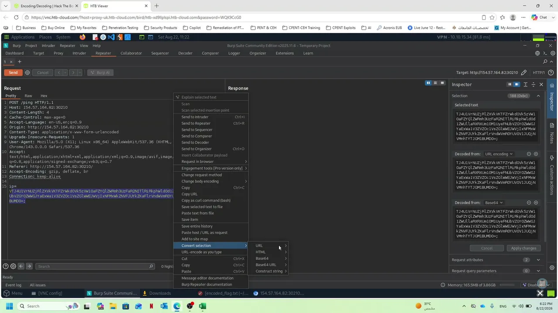Choose Send to Decoder in context menu
Screen dimensions: 558x313
pyautogui.click(x=211, y=143)
